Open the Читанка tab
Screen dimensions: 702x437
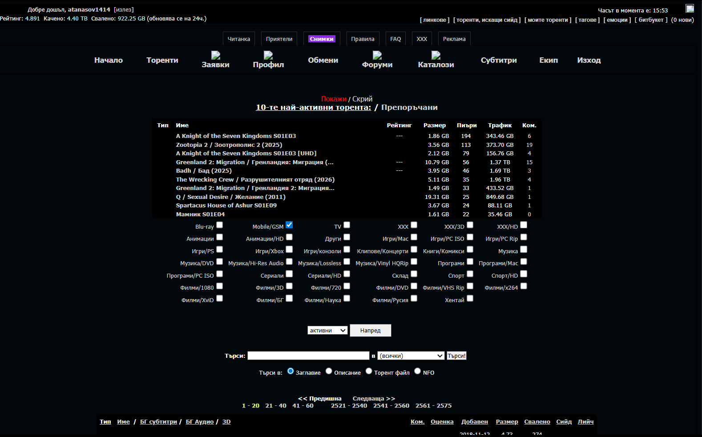(239, 39)
